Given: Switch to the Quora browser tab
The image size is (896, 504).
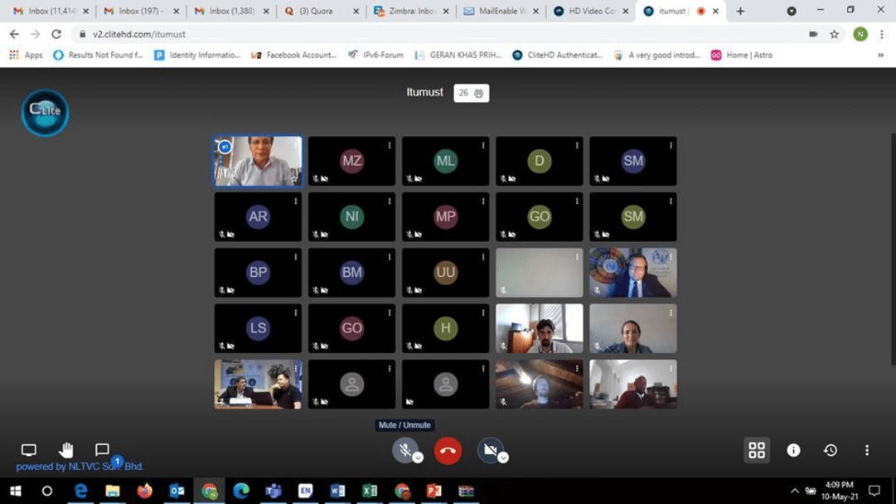Looking at the screenshot, I should [321, 11].
